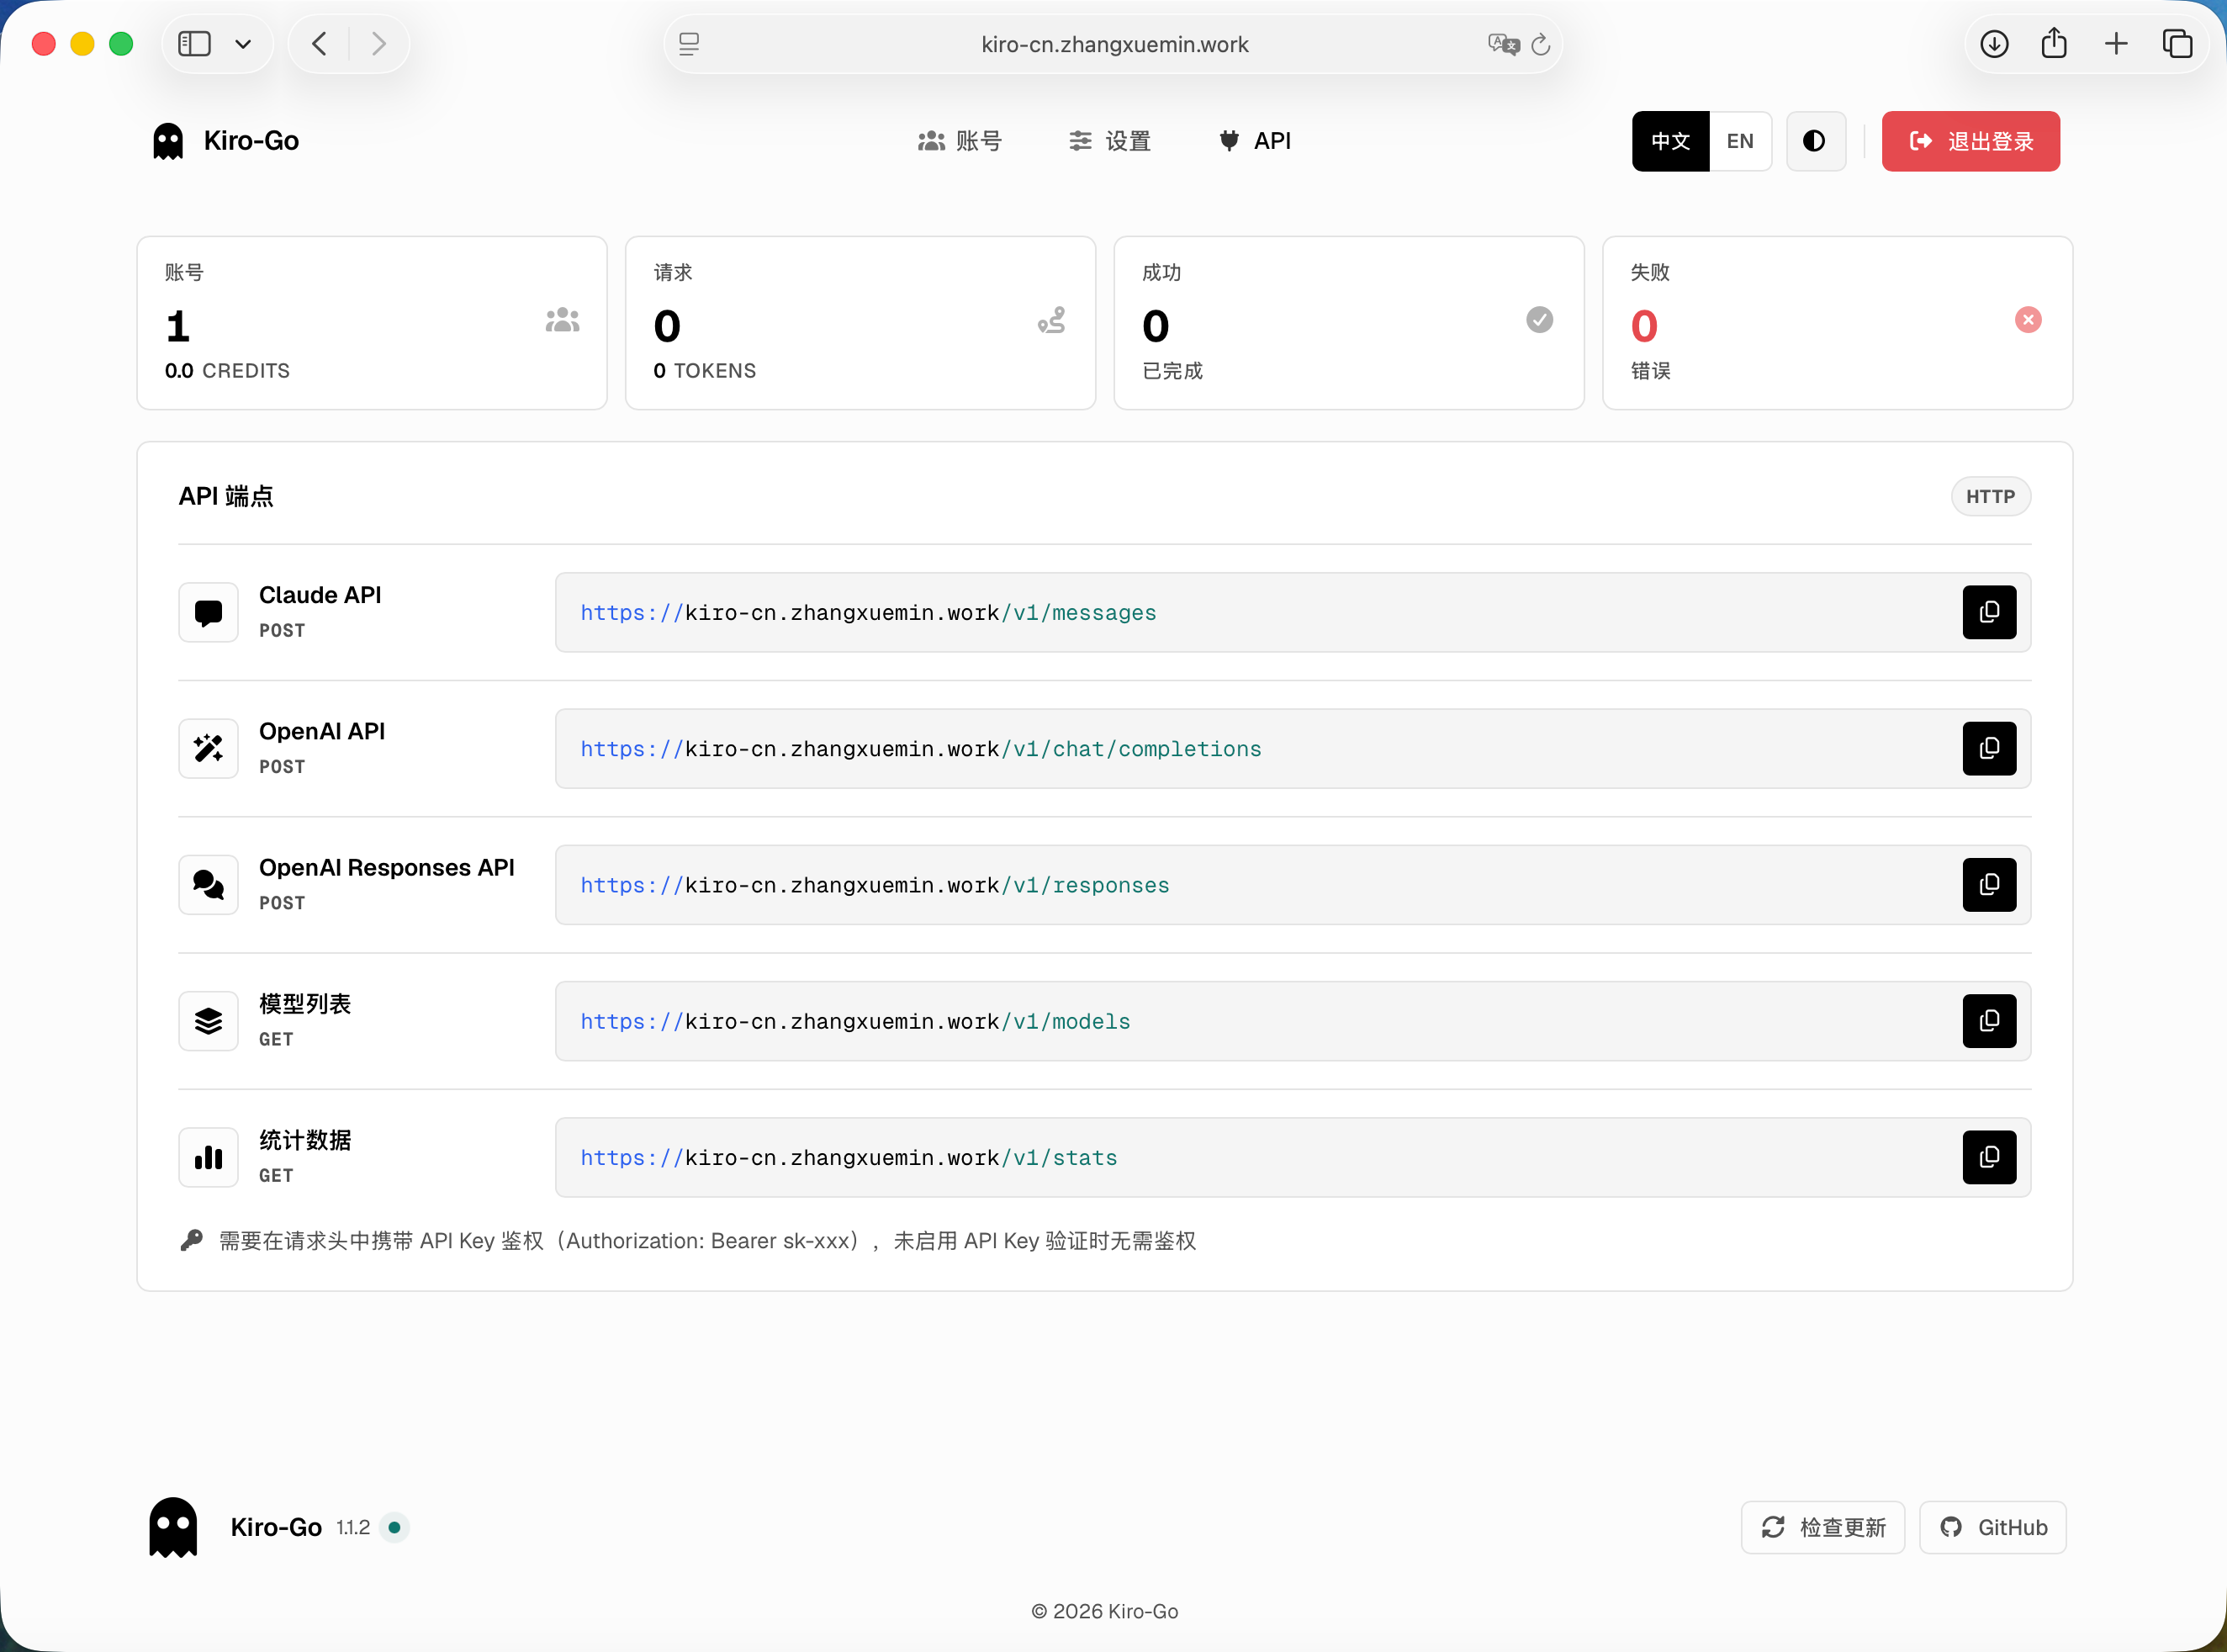Screen dimensions: 2227x1652
Task: Reload the page with refresh icon
Action: [x=1540, y=44]
